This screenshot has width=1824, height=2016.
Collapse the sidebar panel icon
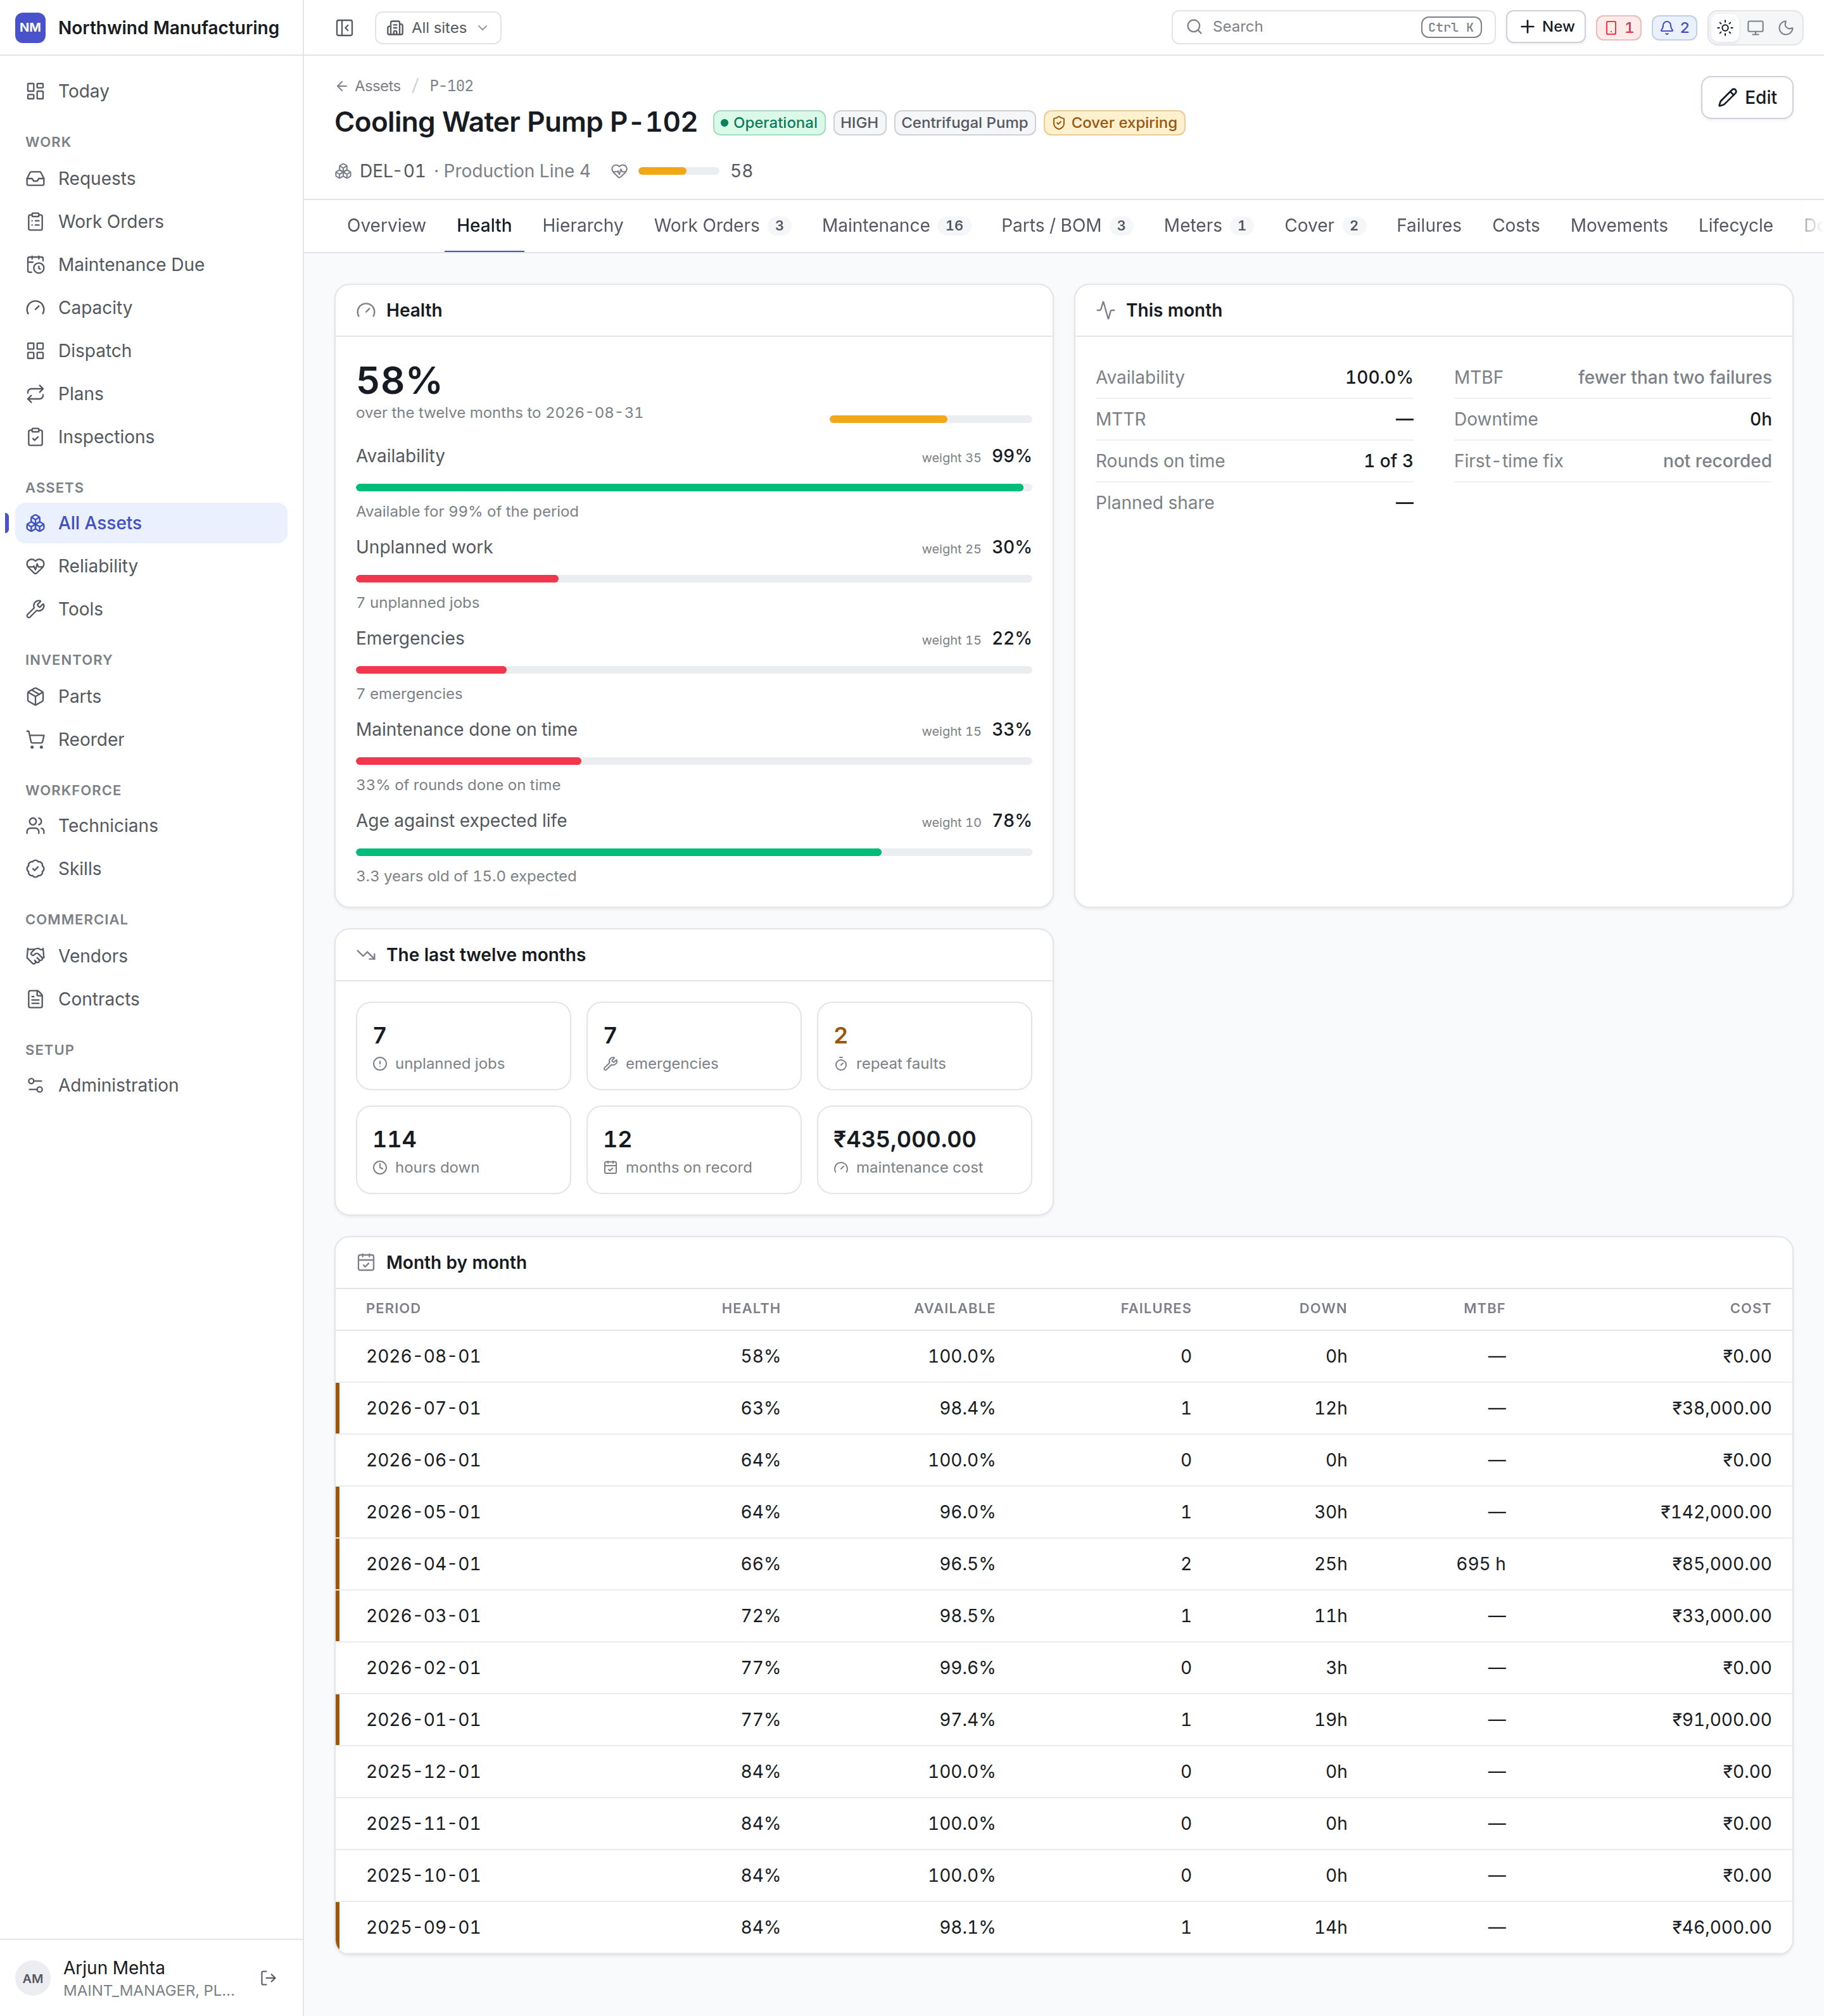(x=344, y=27)
